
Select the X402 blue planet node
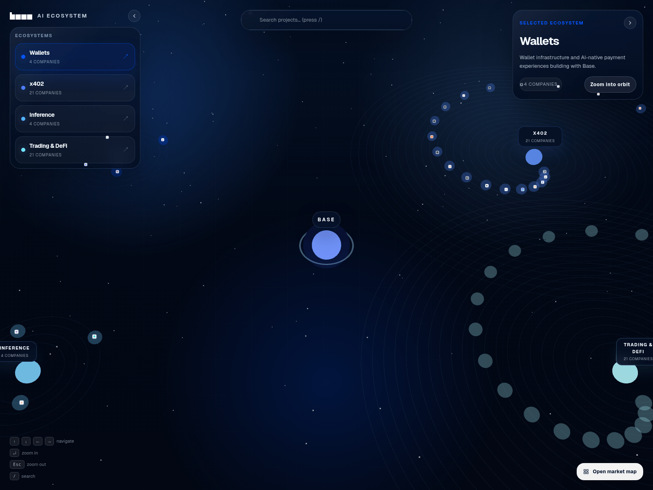click(534, 157)
